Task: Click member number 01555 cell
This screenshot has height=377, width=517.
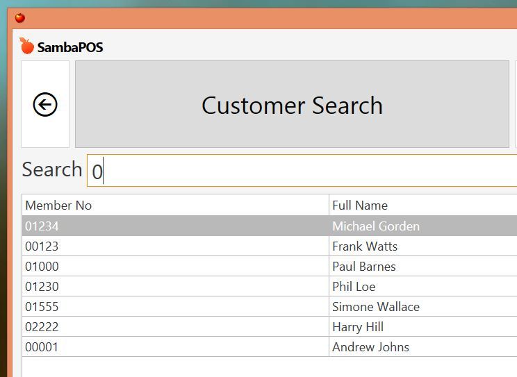Action: (175, 306)
